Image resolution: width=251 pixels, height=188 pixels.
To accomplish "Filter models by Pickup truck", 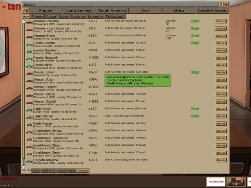I will [115, 16].
